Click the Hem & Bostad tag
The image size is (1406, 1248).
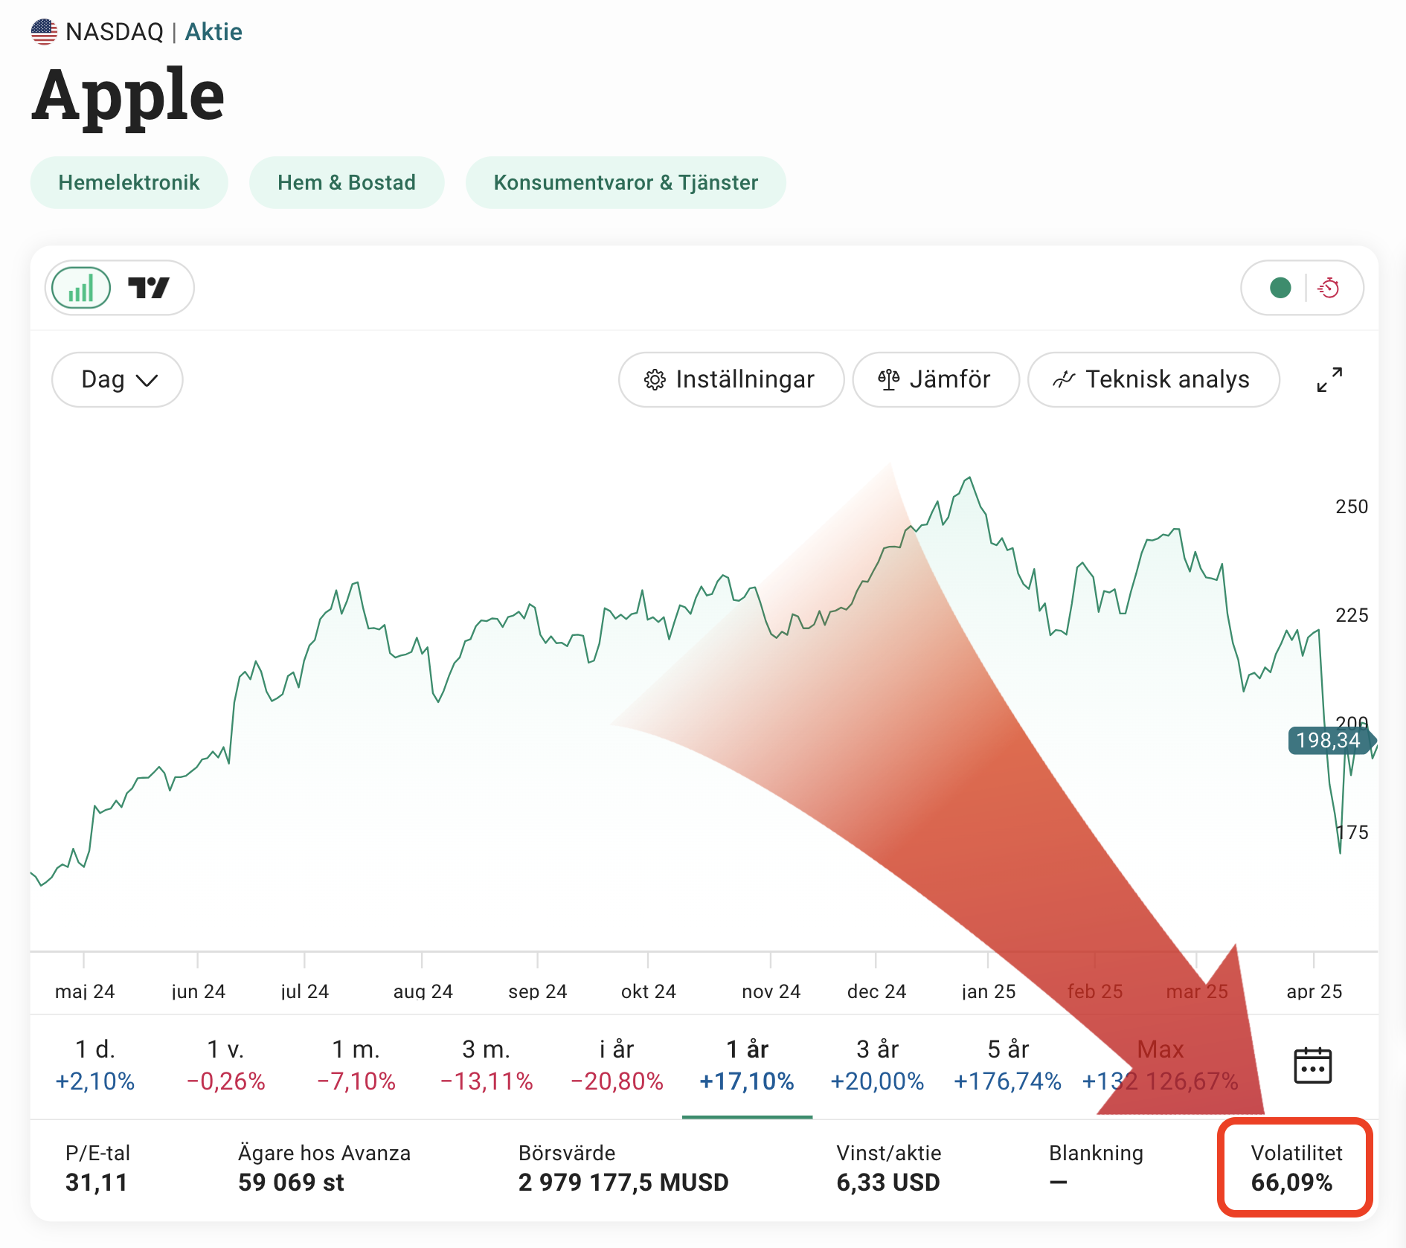(x=347, y=183)
